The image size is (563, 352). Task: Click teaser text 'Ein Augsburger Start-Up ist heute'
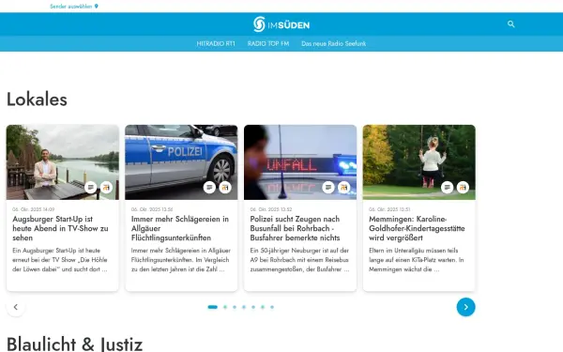[60, 260]
